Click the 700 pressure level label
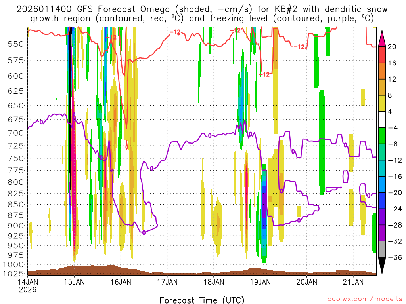The width and height of the screenshot is (406, 304). 16,133
